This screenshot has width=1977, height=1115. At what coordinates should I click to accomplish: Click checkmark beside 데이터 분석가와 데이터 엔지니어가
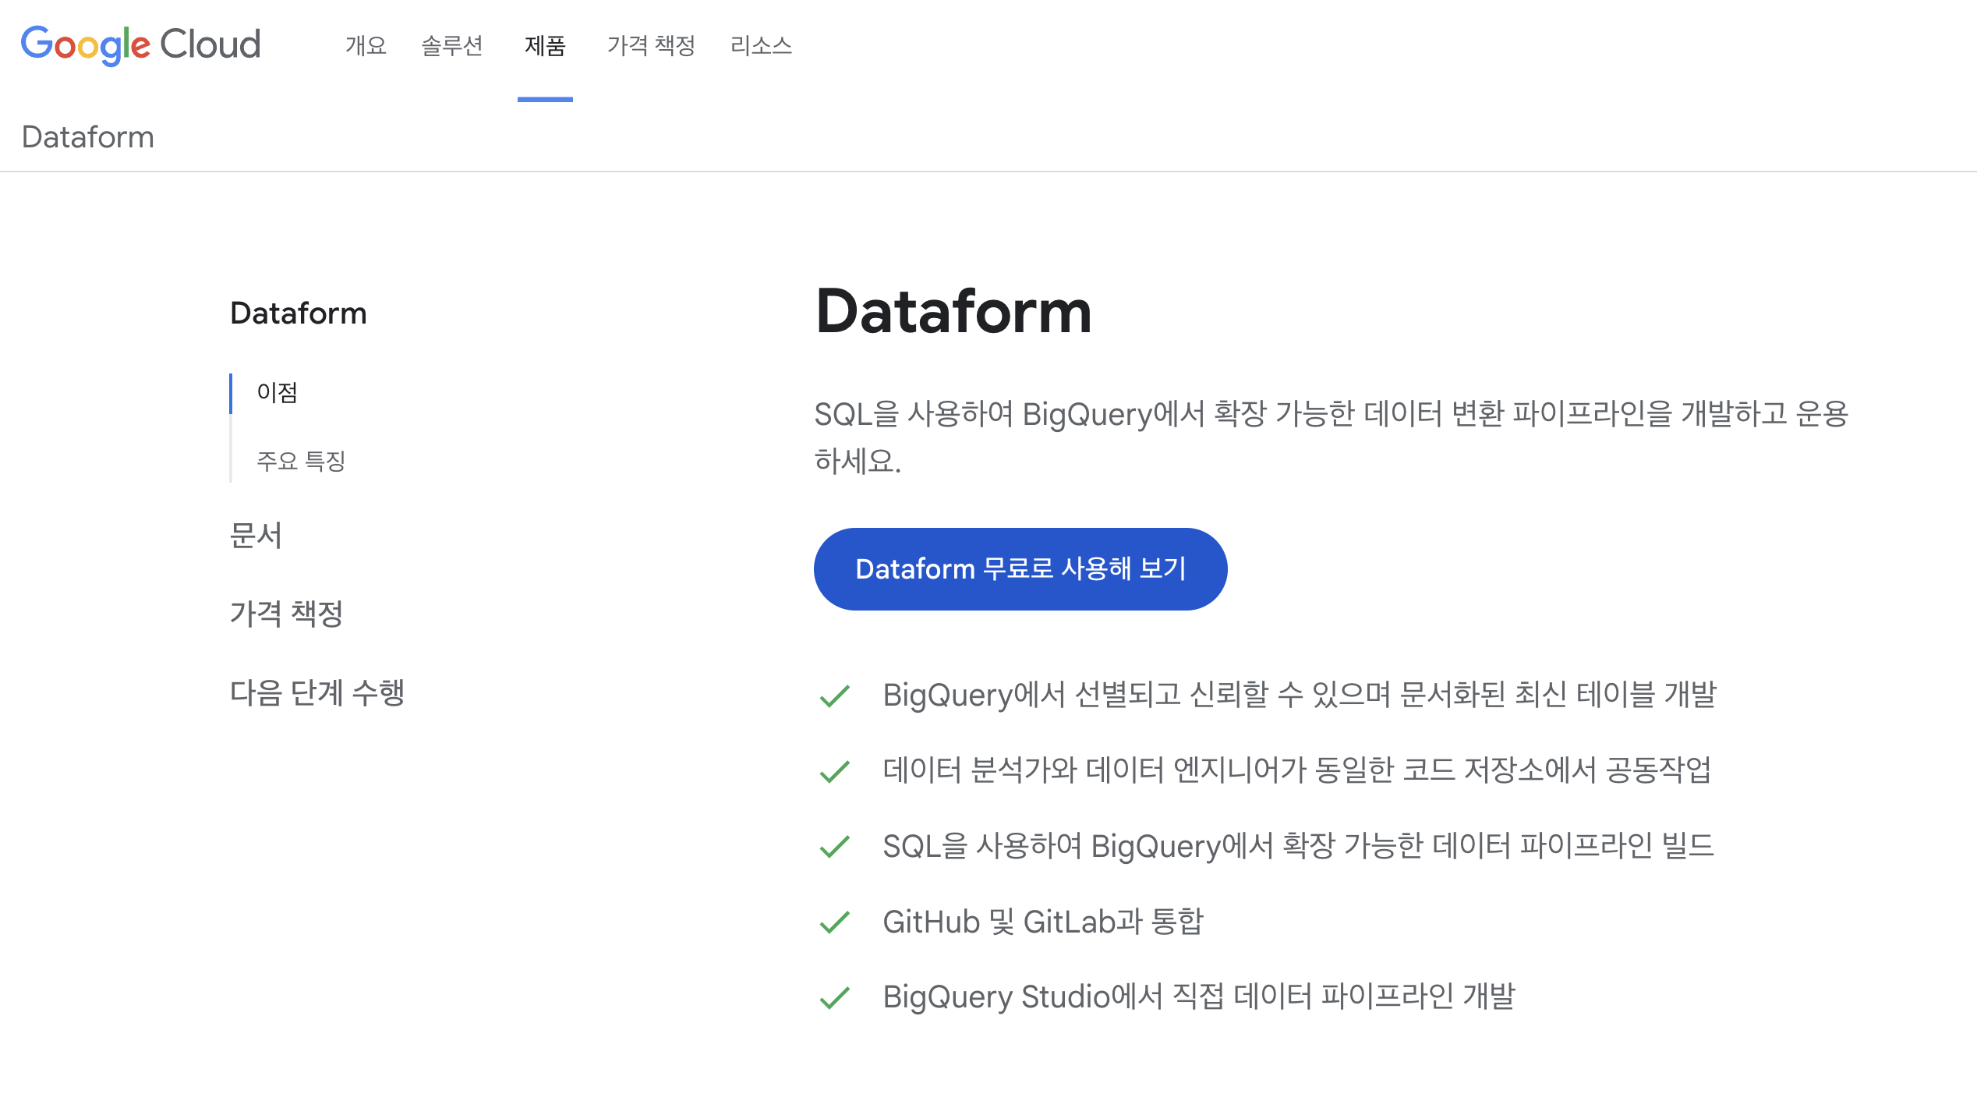click(x=835, y=771)
